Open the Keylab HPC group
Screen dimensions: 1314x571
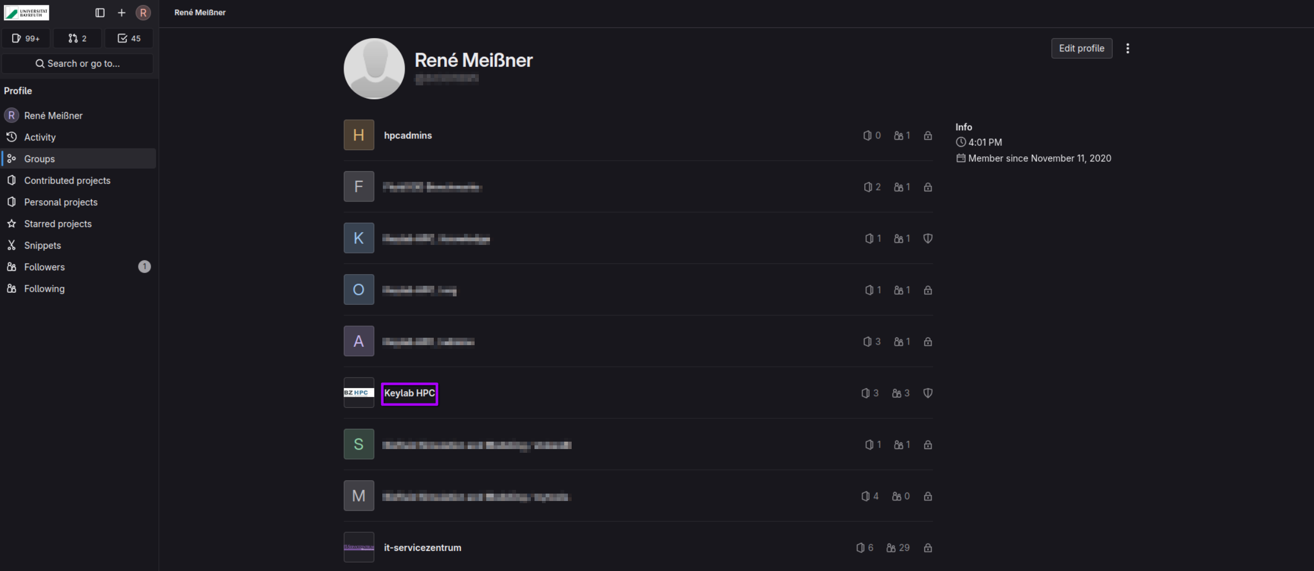tap(409, 393)
